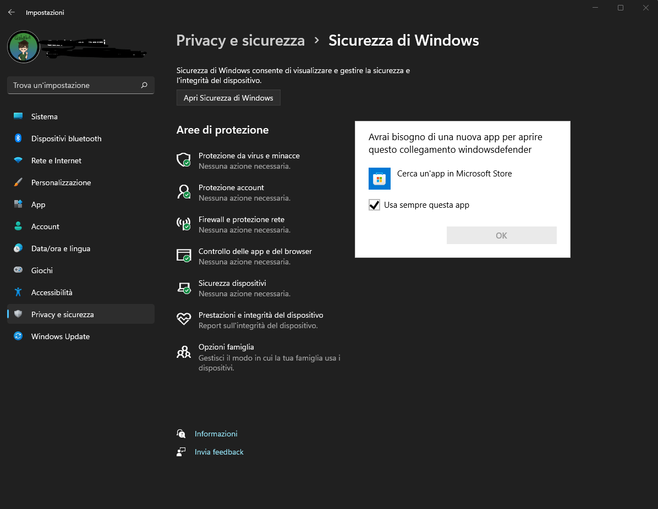This screenshot has width=658, height=509.
Task: Click the Protezione account person icon
Action: coord(184,192)
